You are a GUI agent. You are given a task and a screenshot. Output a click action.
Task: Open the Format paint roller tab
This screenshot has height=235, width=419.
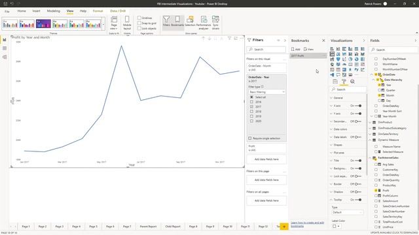[x=344, y=82]
